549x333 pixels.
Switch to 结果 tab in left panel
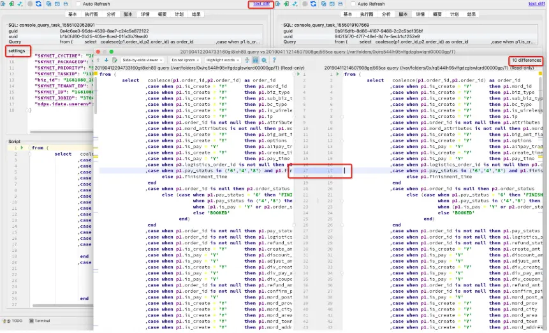196,15
